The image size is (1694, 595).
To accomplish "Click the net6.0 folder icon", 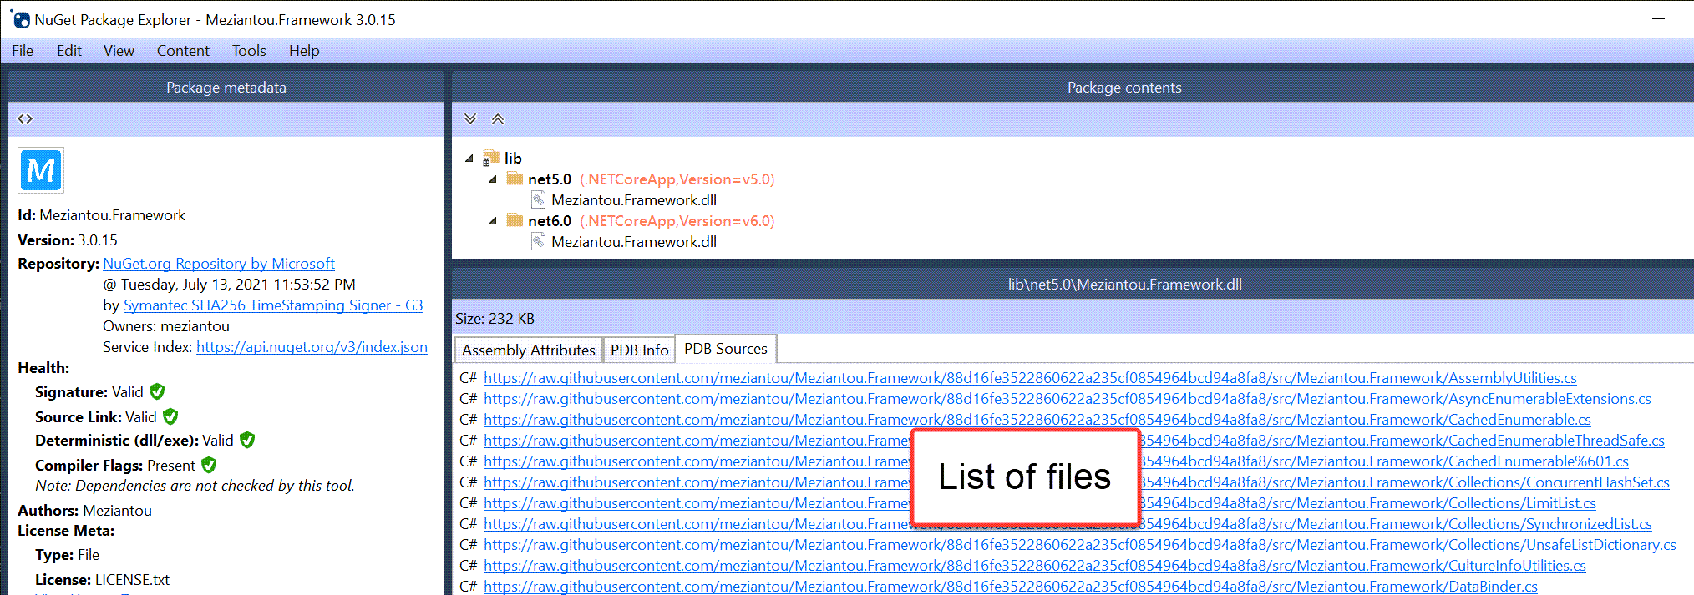I will pos(515,220).
